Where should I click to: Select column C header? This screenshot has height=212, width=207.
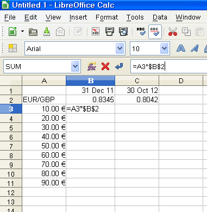click(137, 80)
